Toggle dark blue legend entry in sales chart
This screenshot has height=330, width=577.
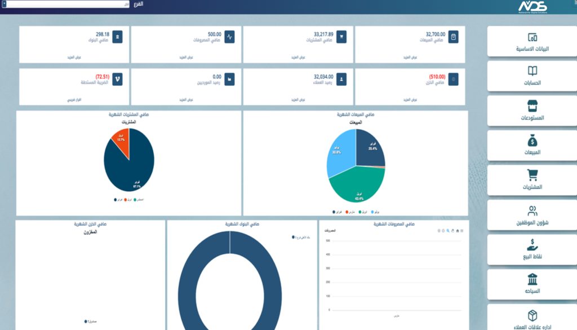pos(337,212)
